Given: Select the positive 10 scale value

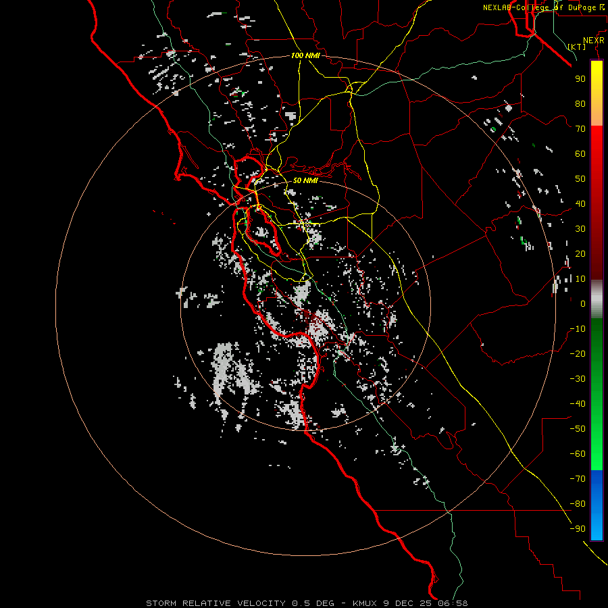Looking at the screenshot, I should 580,279.
